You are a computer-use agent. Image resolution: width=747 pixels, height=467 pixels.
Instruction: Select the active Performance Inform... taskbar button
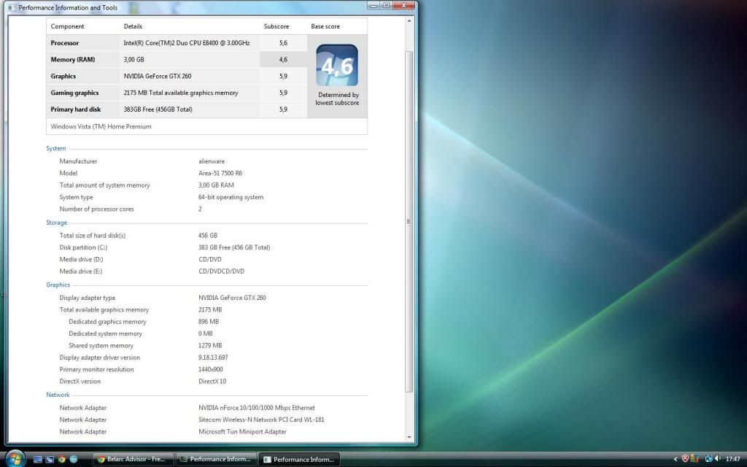point(300,460)
